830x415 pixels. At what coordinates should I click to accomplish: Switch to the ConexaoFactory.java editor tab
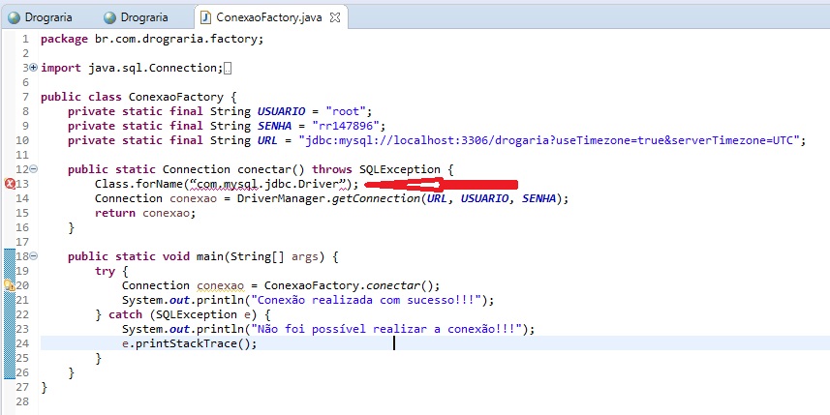coord(270,17)
